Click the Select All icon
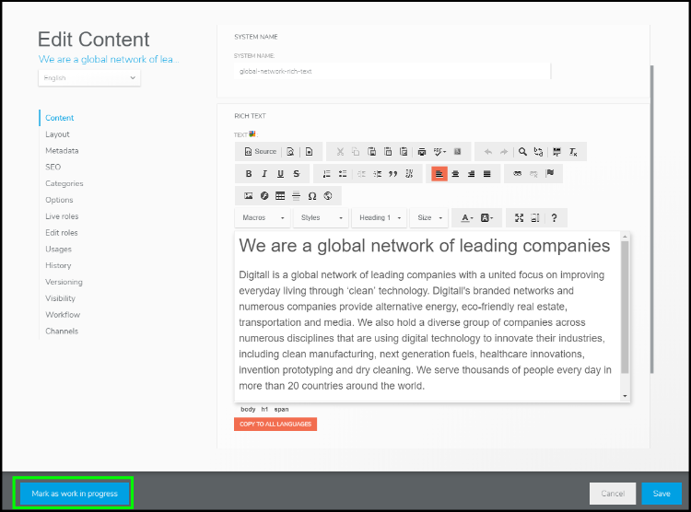Image resolution: width=691 pixels, height=512 pixels. pyautogui.click(x=556, y=152)
